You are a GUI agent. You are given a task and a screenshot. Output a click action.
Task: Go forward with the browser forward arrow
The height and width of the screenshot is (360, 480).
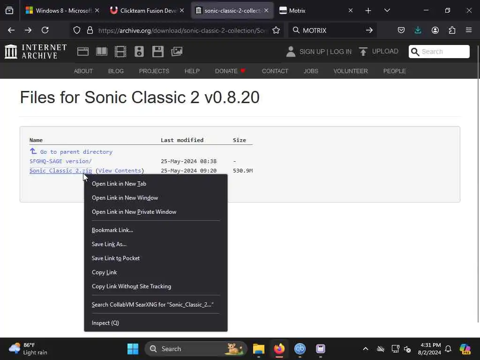[28, 30]
